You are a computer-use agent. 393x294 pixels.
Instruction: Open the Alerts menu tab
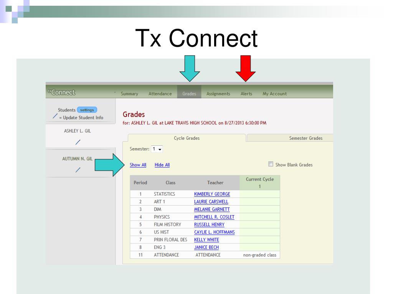click(x=246, y=94)
